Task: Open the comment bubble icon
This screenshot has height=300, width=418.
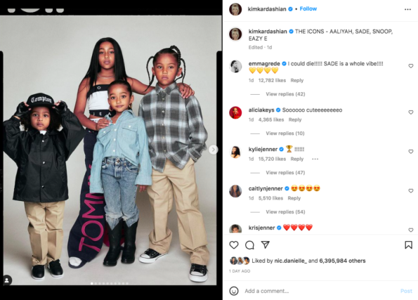Action: pos(249,244)
